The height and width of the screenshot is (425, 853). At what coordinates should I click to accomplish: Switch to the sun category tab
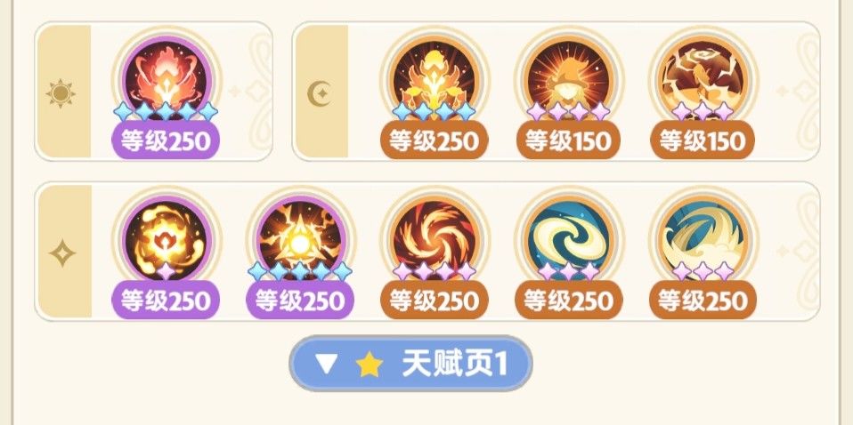62,92
